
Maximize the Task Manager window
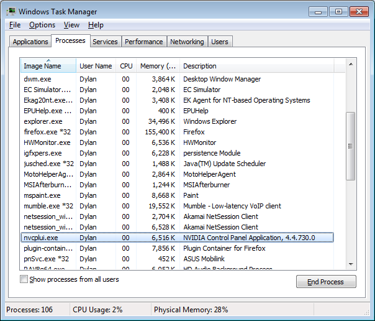(x=338, y=11)
